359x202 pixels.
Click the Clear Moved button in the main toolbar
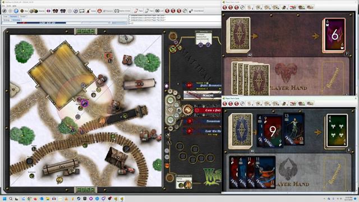click(x=196, y=11)
